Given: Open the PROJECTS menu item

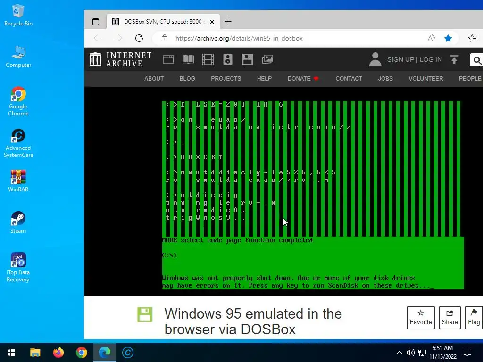Looking at the screenshot, I should coord(226,79).
